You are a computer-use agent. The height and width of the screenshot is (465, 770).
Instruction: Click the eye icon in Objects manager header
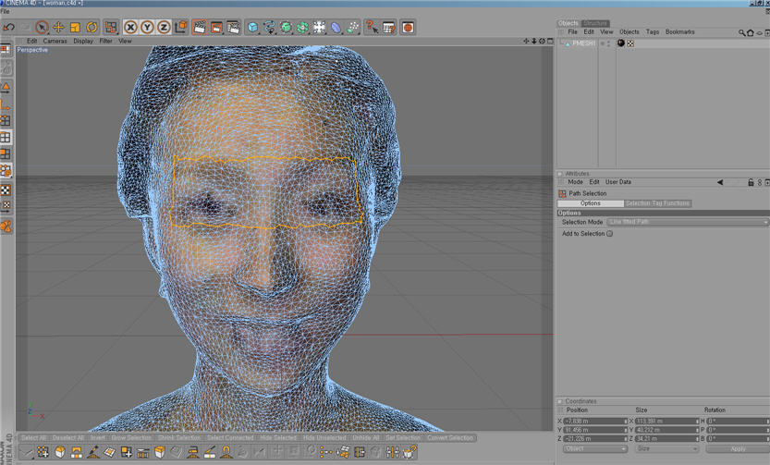pos(759,33)
